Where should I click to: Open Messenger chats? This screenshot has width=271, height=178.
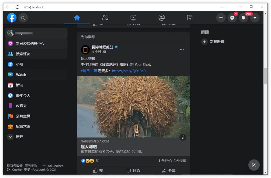pyautogui.click(x=232, y=18)
